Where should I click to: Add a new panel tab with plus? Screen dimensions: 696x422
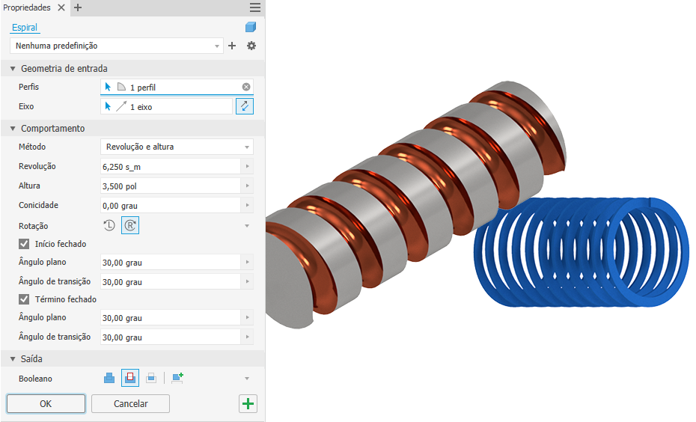click(x=78, y=7)
